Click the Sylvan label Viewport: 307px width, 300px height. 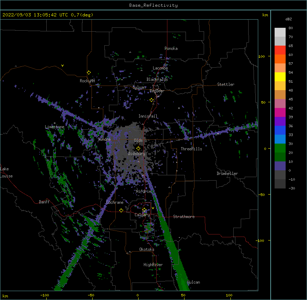click(x=139, y=87)
